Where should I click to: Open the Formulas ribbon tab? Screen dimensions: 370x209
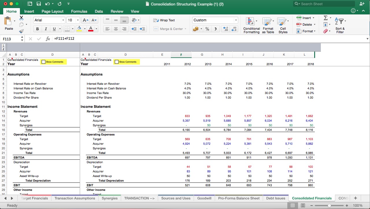(x=79, y=11)
